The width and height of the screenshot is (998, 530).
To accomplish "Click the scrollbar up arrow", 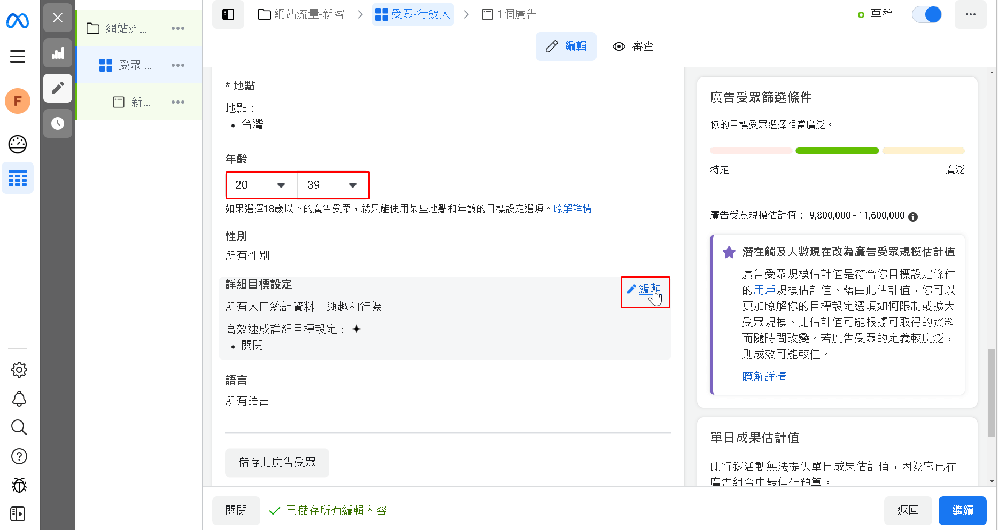I will click(992, 72).
